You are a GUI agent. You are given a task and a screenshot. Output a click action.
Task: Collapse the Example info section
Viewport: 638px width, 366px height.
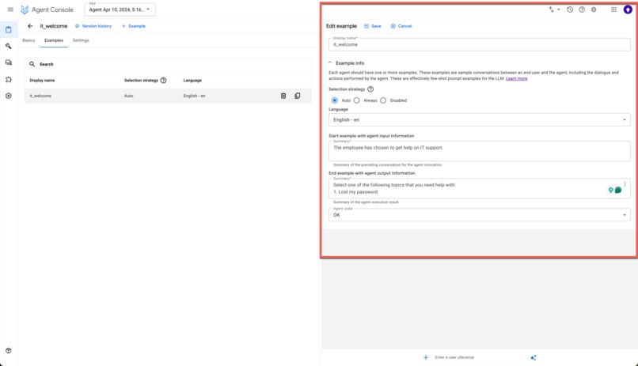(330, 63)
